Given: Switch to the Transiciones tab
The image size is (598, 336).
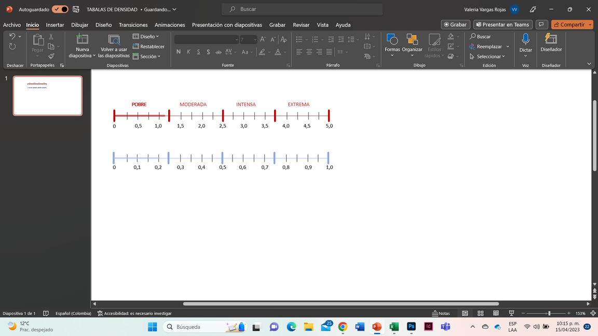Looking at the screenshot, I should [x=133, y=25].
